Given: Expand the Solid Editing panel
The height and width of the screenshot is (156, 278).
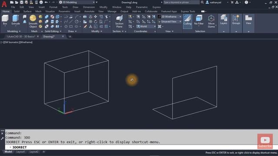Looking at the screenshot, I should (53, 31).
